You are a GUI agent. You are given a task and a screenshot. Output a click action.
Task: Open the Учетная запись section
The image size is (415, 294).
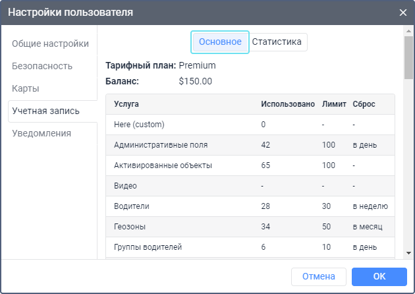(45, 111)
